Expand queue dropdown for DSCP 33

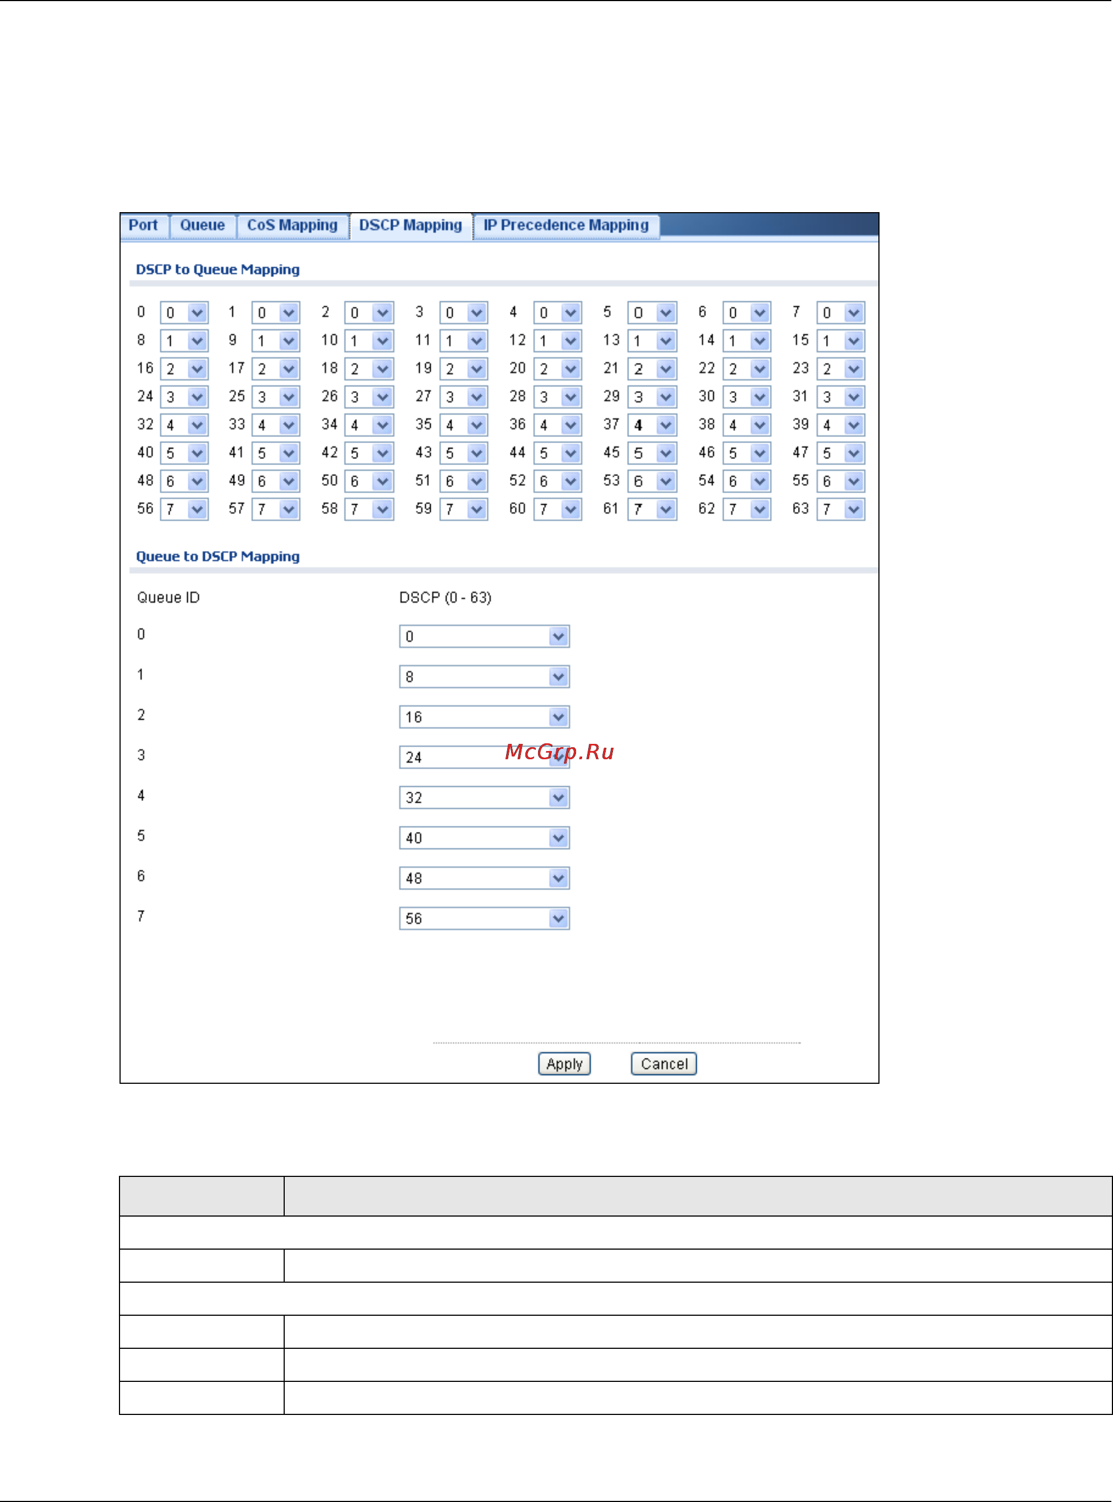click(x=276, y=425)
